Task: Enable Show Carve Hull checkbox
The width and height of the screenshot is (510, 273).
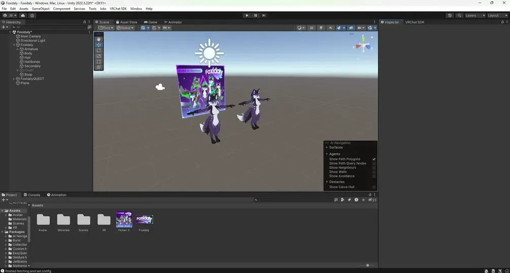Action: click(374, 187)
